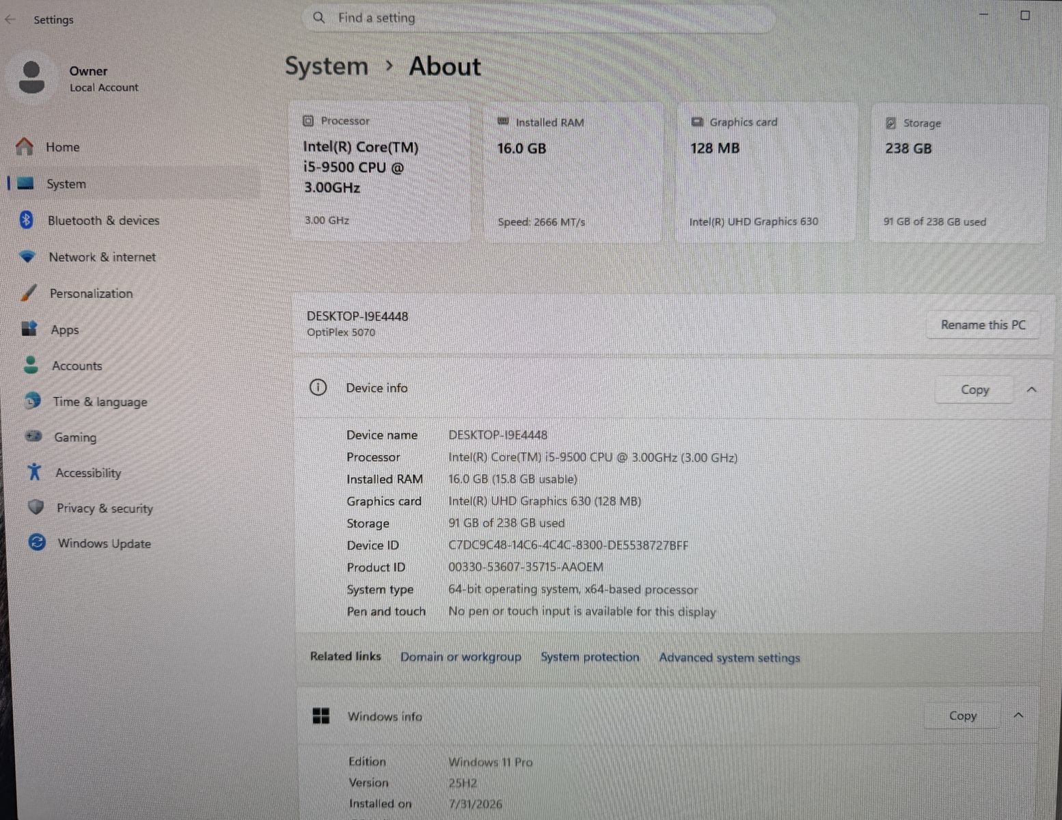Click the Product ID value 00330-53607-35715-AAOEM
The height and width of the screenshot is (820, 1062).
(x=526, y=567)
